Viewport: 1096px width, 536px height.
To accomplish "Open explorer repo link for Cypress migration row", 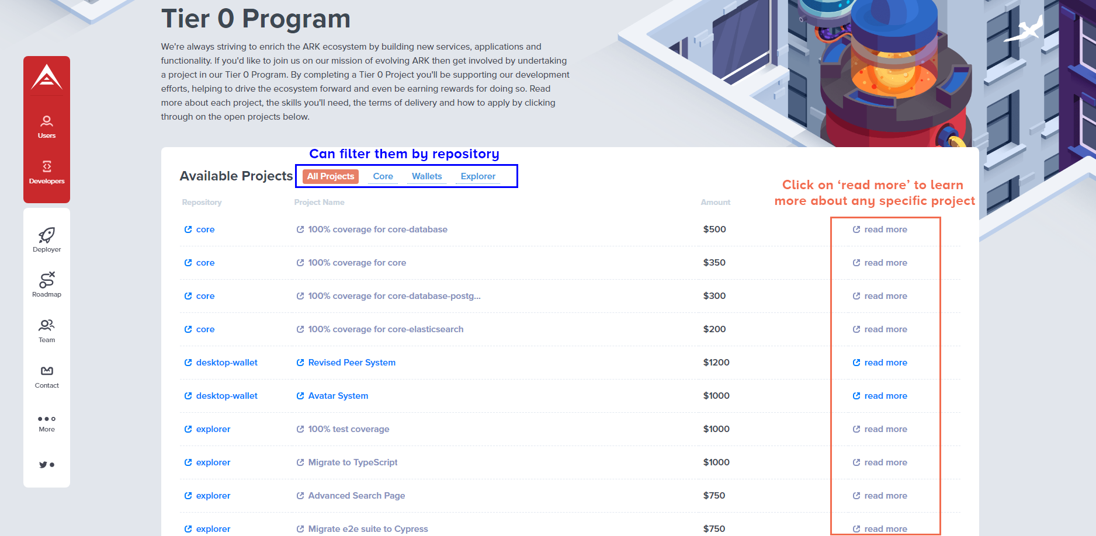I will pyautogui.click(x=207, y=529).
